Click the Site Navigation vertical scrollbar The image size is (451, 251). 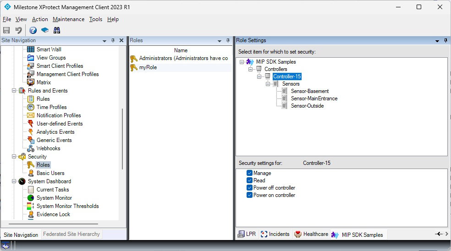coord(122,139)
